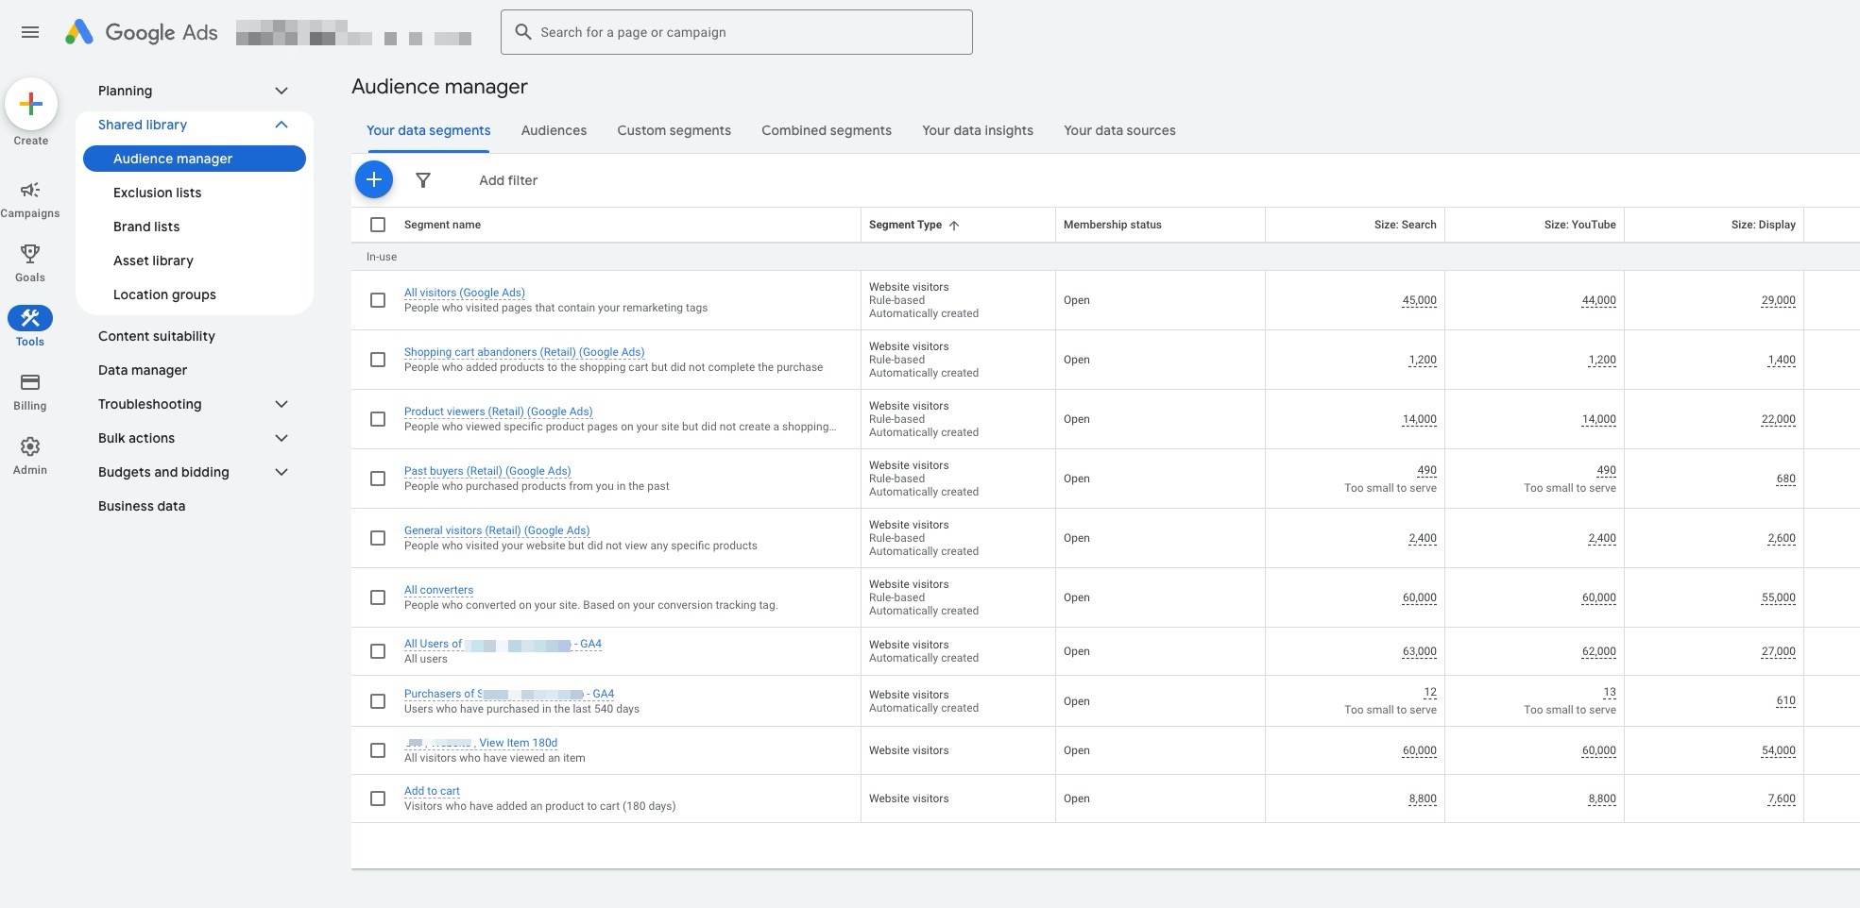Expand the Planning section chevron
The width and height of the screenshot is (1860, 908).
(281, 91)
